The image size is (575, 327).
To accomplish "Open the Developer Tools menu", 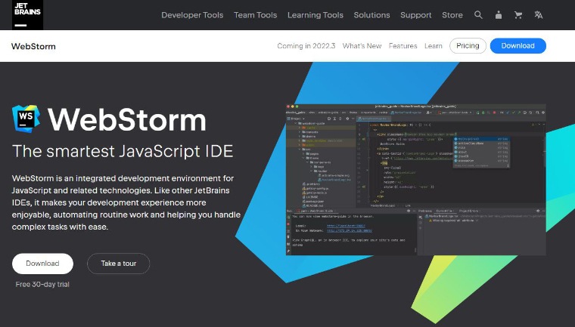I will click(x=192, y=15).
